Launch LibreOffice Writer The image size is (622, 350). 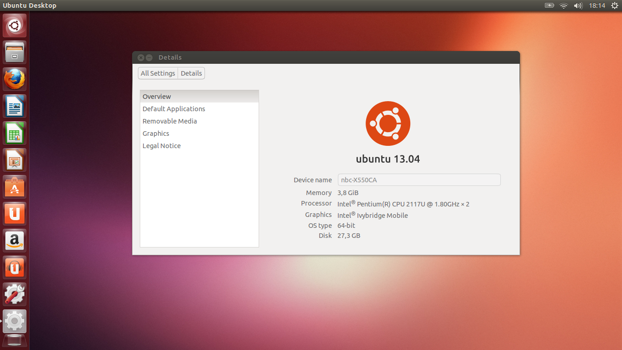point(15,106)
